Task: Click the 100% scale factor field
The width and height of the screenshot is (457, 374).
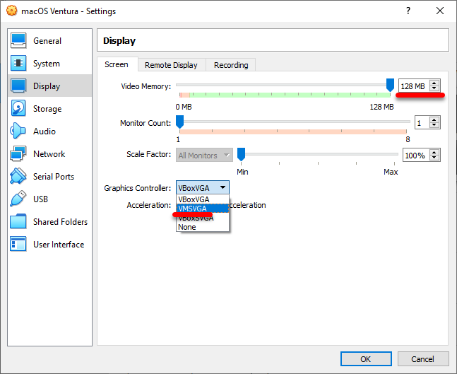Action: [x=416, y=156]
